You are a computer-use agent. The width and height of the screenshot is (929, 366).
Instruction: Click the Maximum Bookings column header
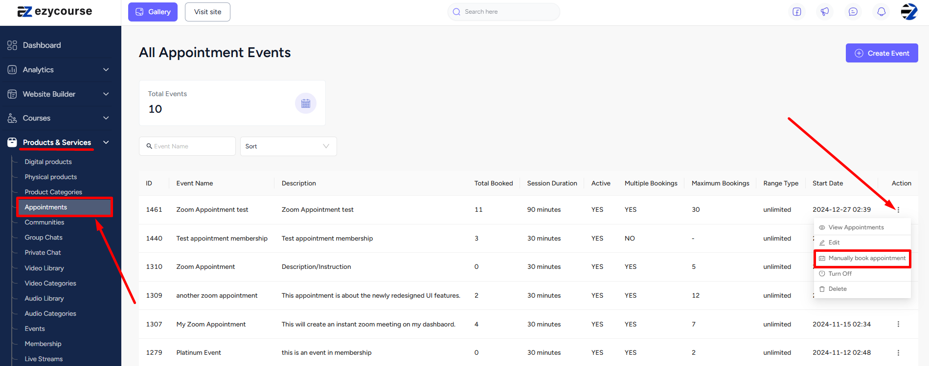pos(720,183)
